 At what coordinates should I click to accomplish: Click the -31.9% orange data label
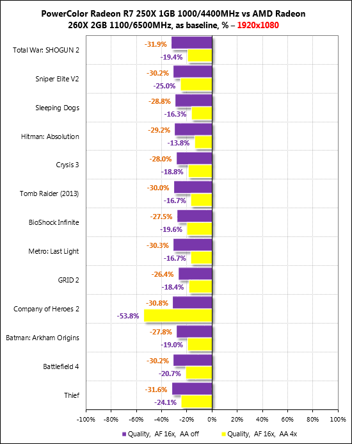156,44
